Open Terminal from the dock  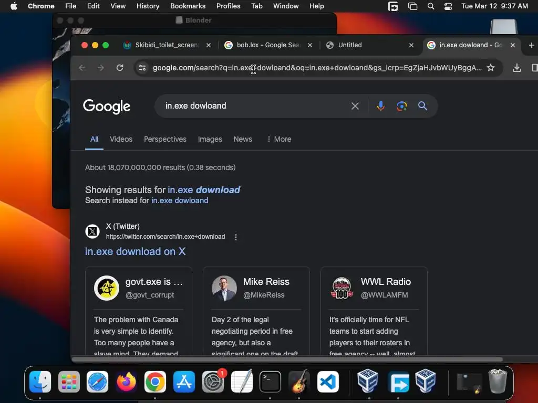270,381
